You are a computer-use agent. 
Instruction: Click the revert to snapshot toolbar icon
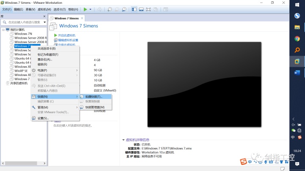[x=117, y=9]
